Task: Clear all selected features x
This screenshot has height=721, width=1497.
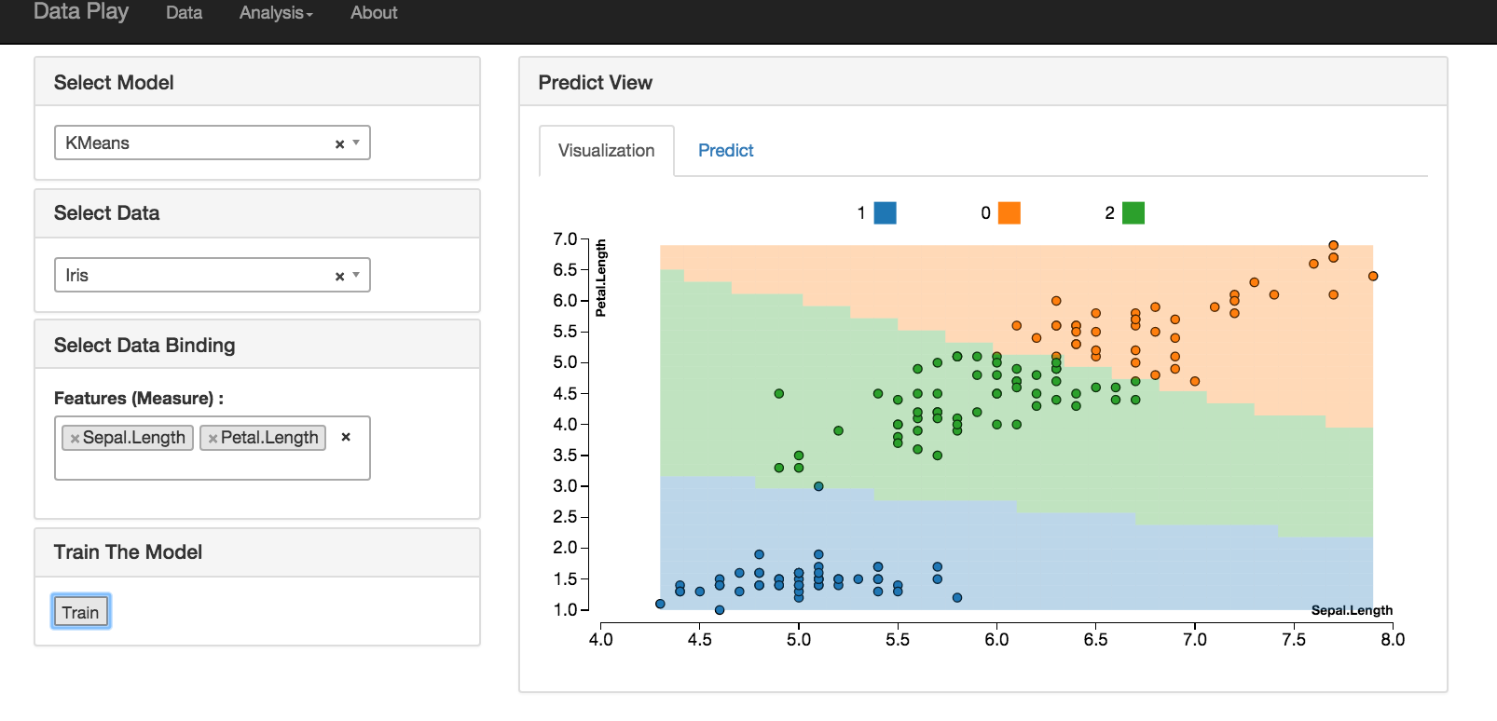Action: [346, 437]
